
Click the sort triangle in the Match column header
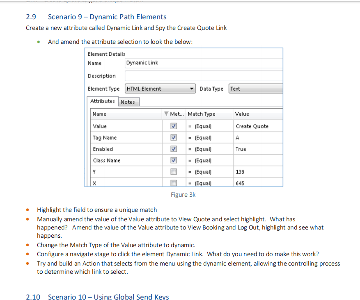pos(166,114)
